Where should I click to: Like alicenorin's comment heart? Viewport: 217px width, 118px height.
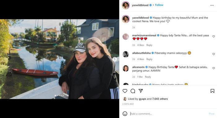pyautogui.click(x=214, y=68)
